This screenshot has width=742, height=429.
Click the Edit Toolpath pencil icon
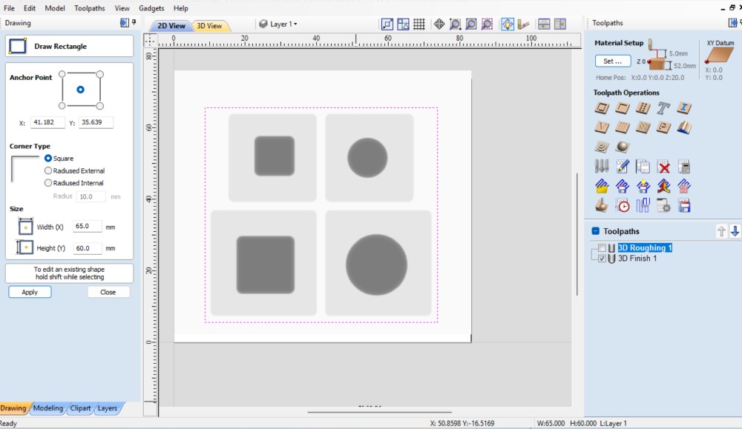(x=623, y=166)
